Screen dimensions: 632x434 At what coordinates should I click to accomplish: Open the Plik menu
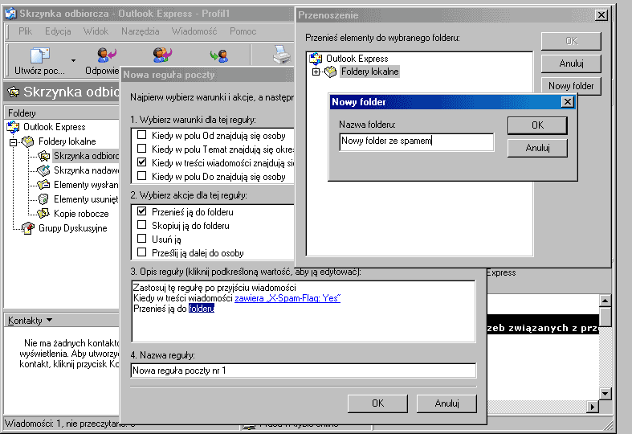coord(25,31)
